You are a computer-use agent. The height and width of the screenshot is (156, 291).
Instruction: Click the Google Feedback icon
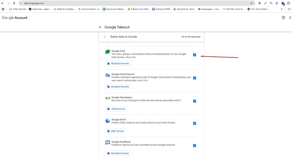click(108, 143)
